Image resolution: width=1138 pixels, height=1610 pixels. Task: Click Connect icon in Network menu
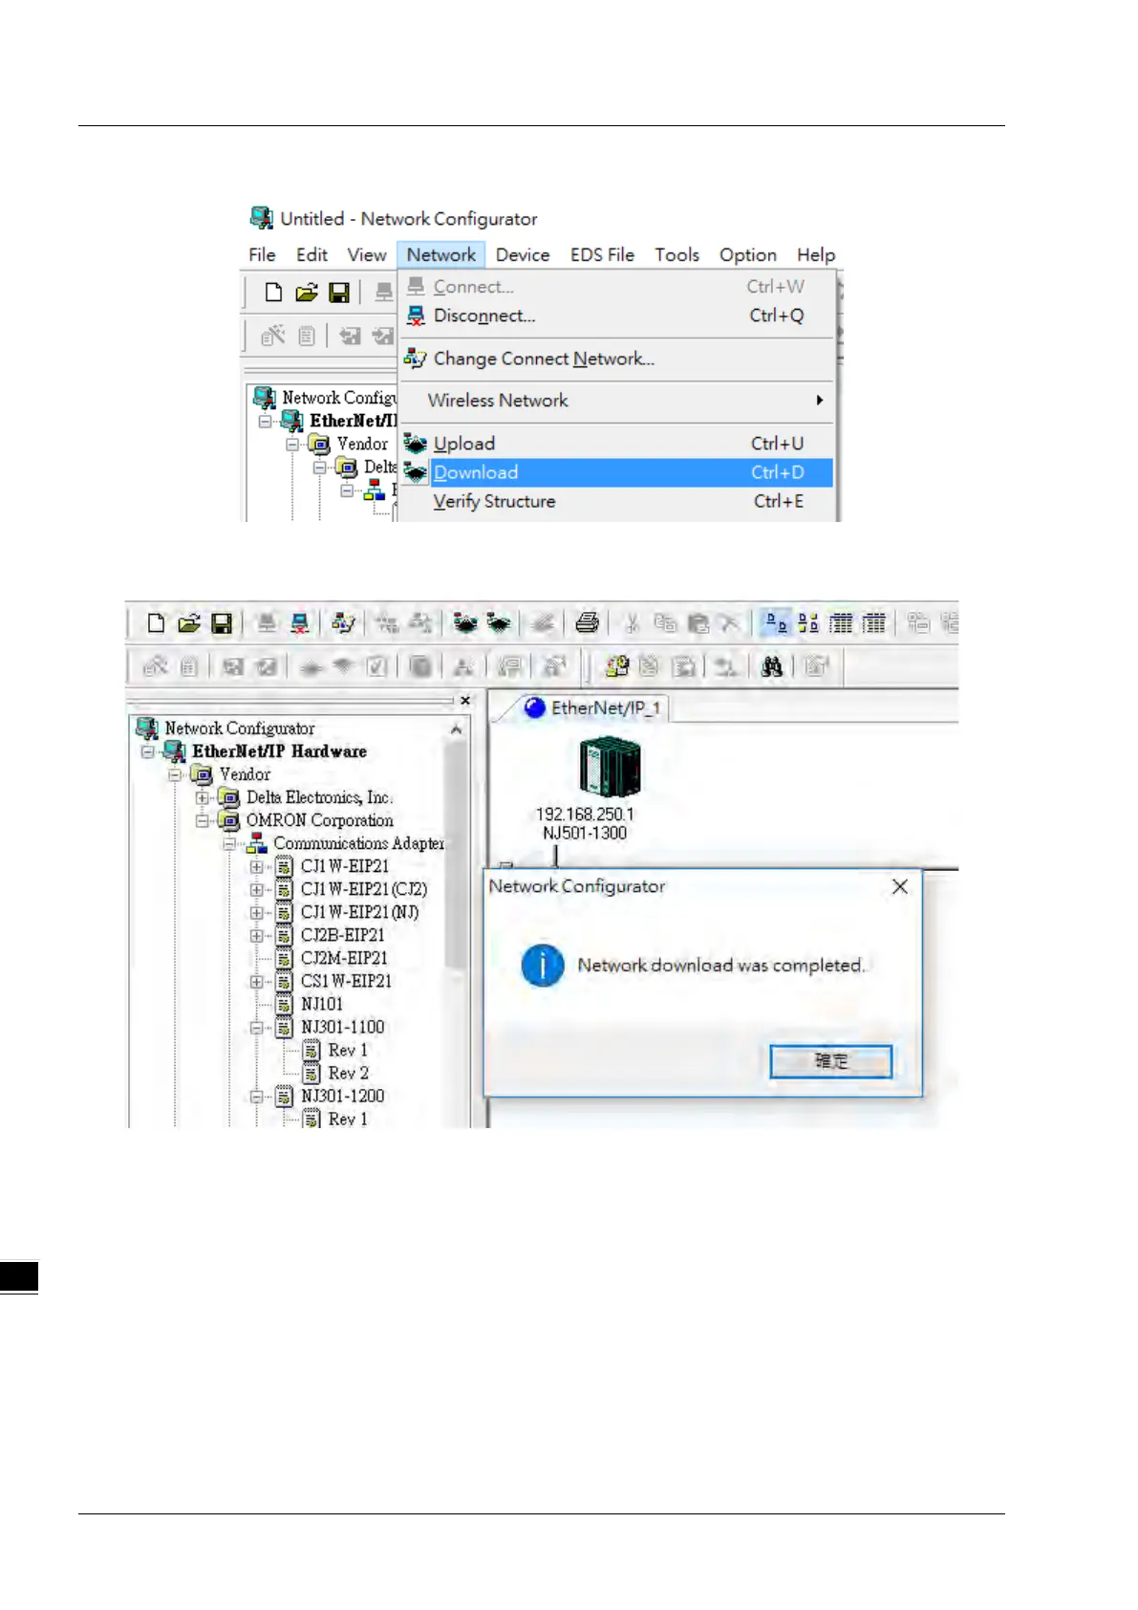416,286
